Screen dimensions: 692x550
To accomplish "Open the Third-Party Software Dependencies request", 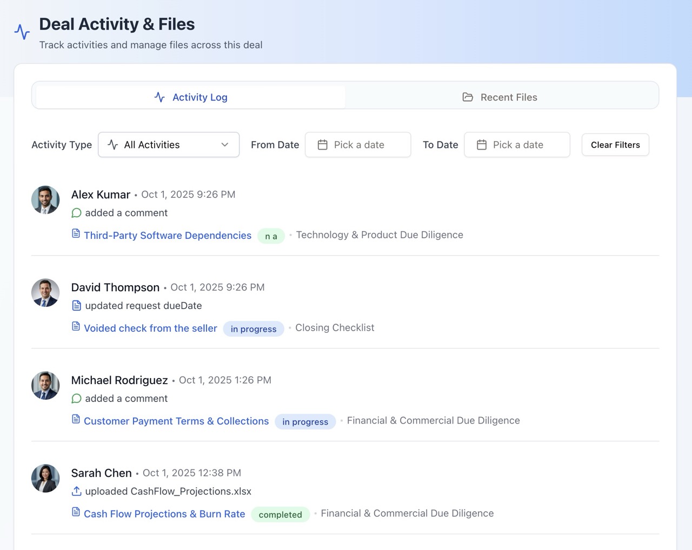I will pos(167,236).
